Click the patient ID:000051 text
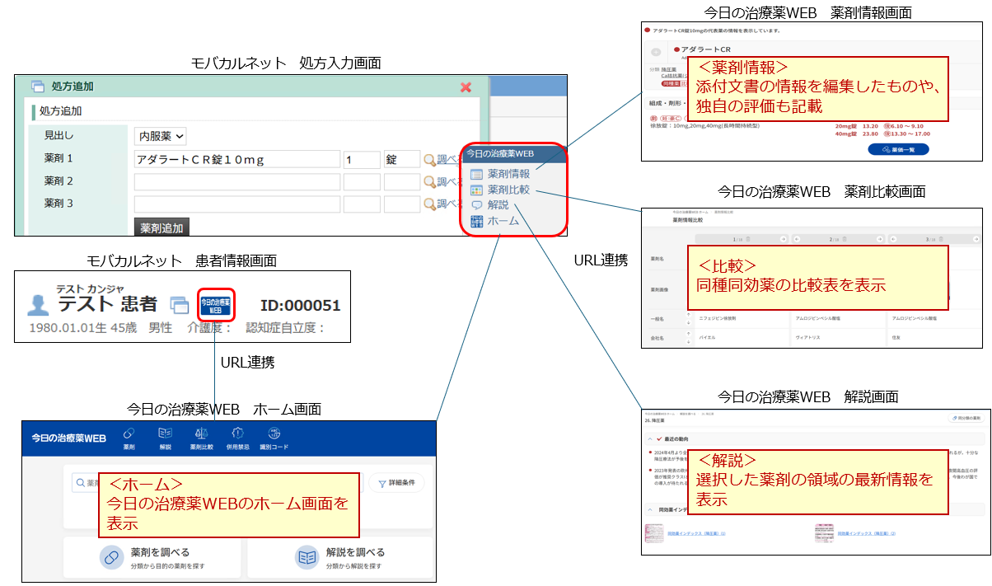The height and width of the screenshot is (586, 992). pyautogui.click(x=300, y=306)
